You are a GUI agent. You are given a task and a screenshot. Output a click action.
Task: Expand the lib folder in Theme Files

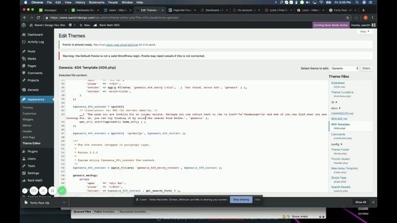(x=334, y=102)
